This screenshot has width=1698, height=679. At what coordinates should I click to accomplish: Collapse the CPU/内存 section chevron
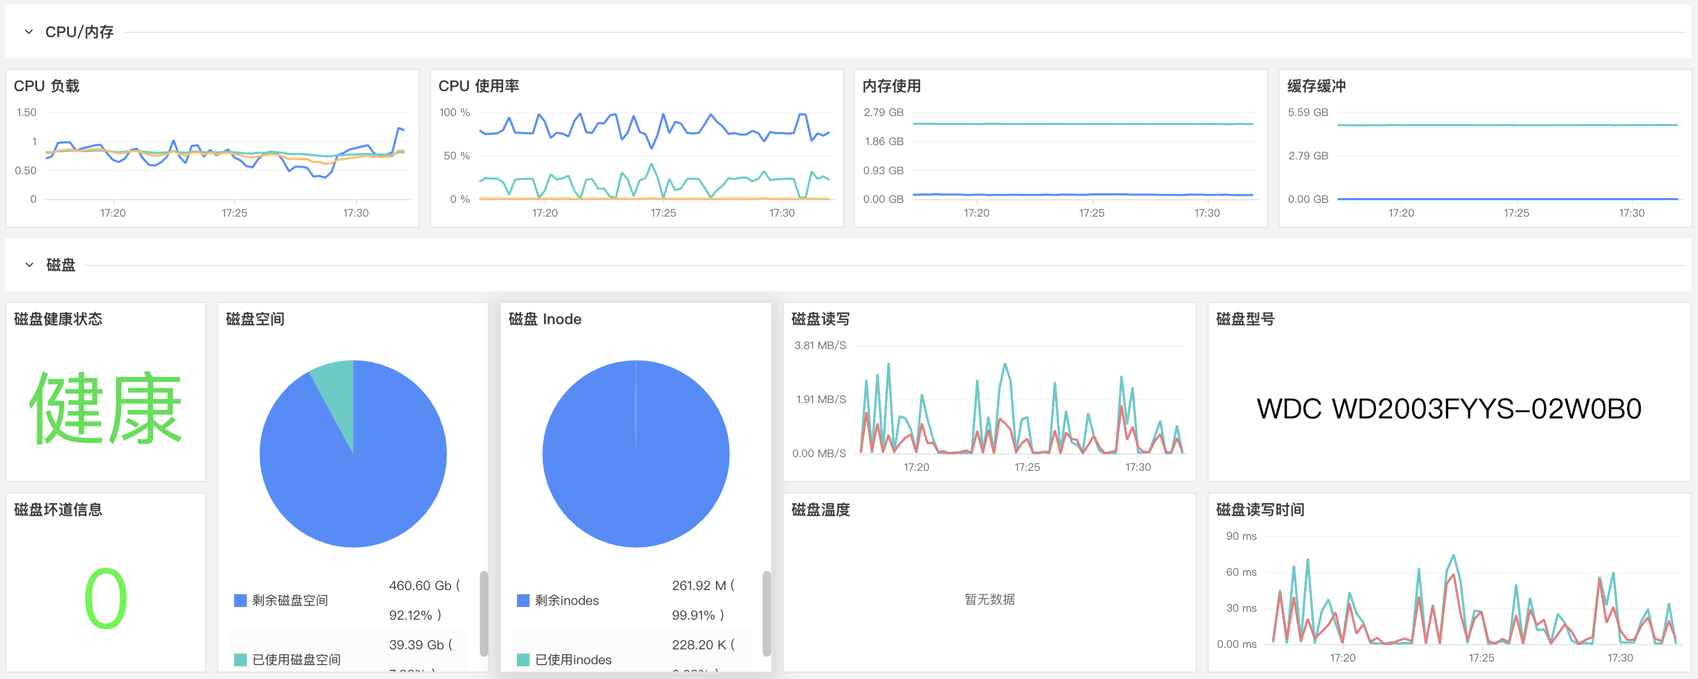coord(29,32)
